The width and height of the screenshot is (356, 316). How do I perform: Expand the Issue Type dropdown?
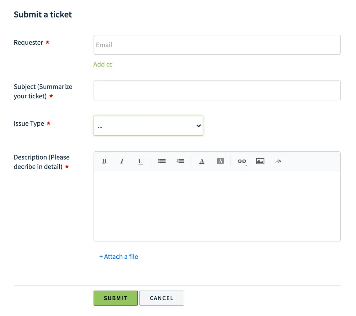tap(148, 126)
